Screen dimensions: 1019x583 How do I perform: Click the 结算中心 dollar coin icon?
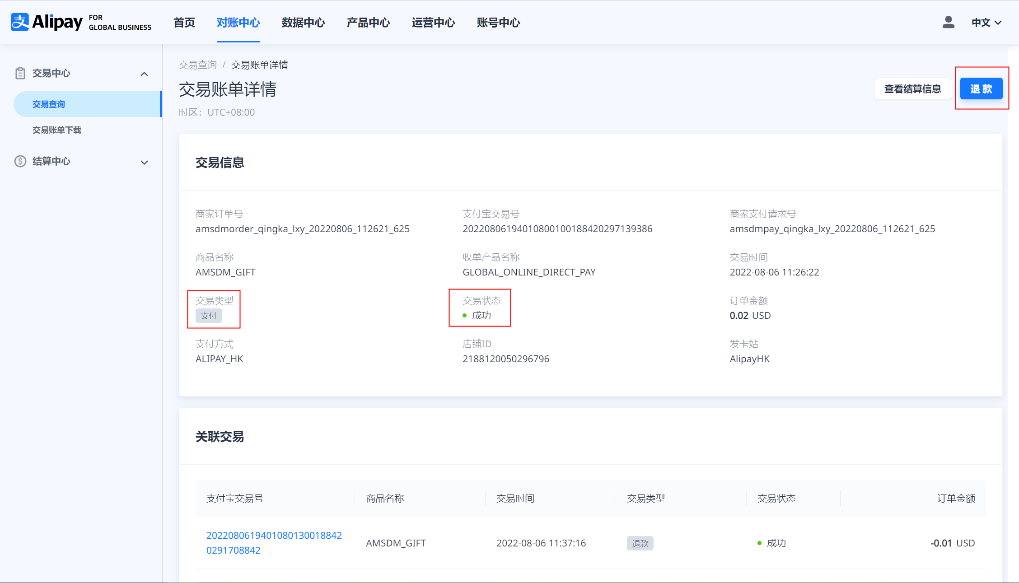click(x=20, y=161)
